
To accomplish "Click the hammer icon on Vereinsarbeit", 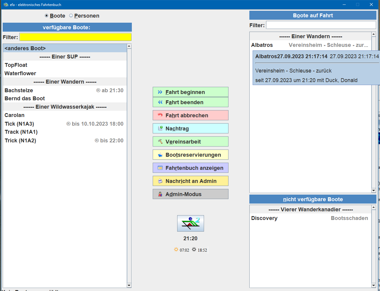I will tap(160, 141).
